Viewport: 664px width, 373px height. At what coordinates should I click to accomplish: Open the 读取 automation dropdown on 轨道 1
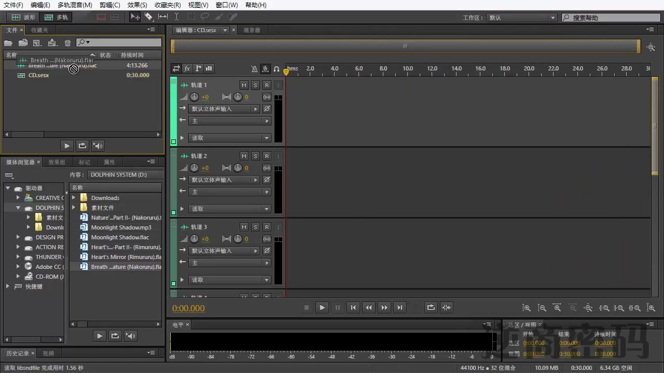(x=230, y=138)
